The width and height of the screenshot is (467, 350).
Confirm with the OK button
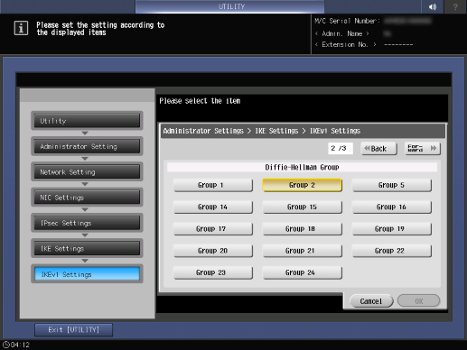tap(418, 301)
